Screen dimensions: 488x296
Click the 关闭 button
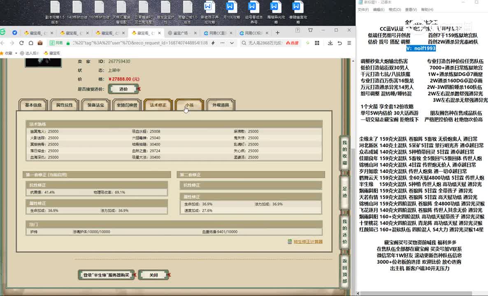click(153, 275)
